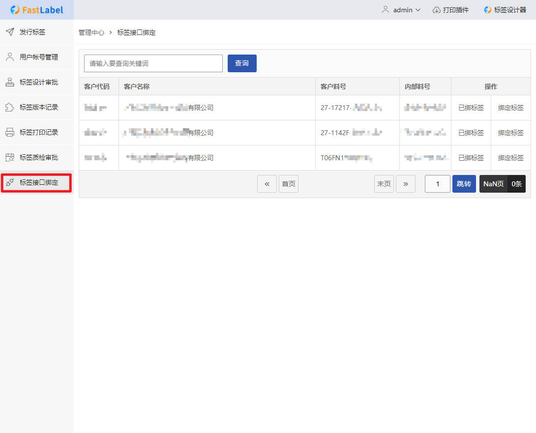Viewport: 536px width, 433px height.
Task: Click the 查询 search button
Action: click(242, 63)
